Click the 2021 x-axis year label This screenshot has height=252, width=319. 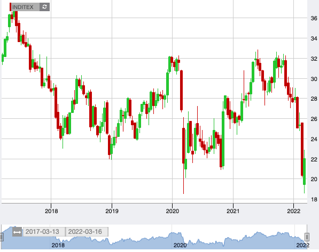tap(233, 211)
